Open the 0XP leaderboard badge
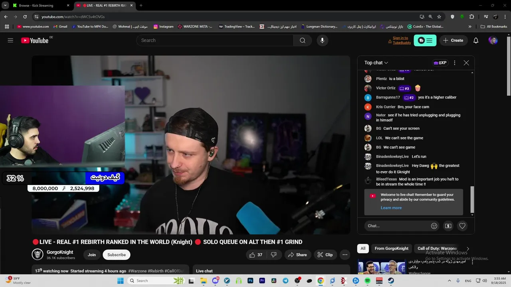Screen dimensions: 511x287 440,63
